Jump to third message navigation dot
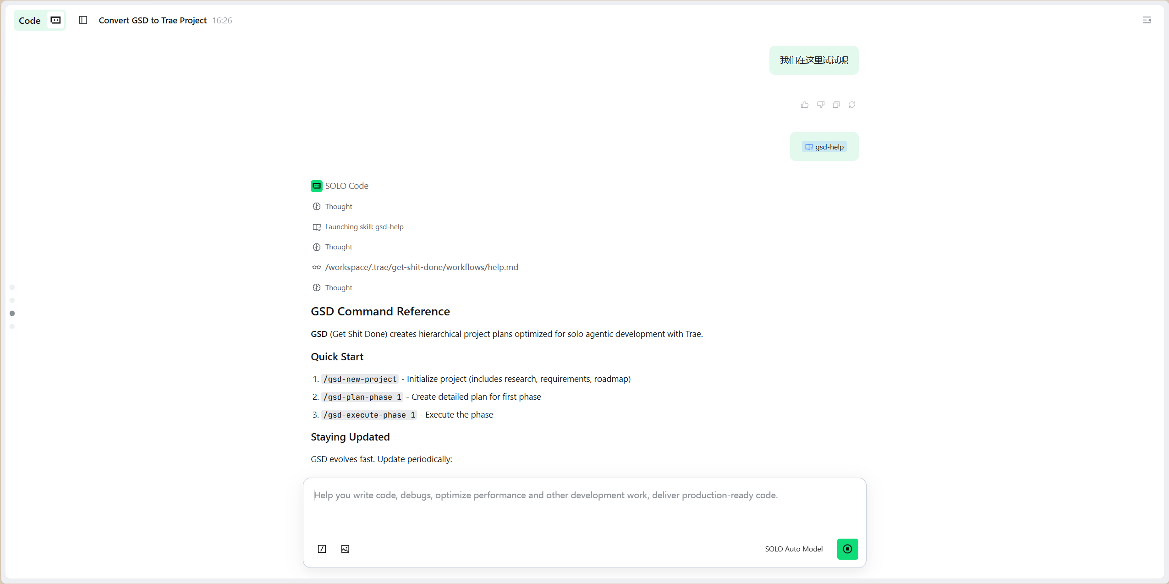Viewport: 1169px width, 584px height. pos(12,314)
